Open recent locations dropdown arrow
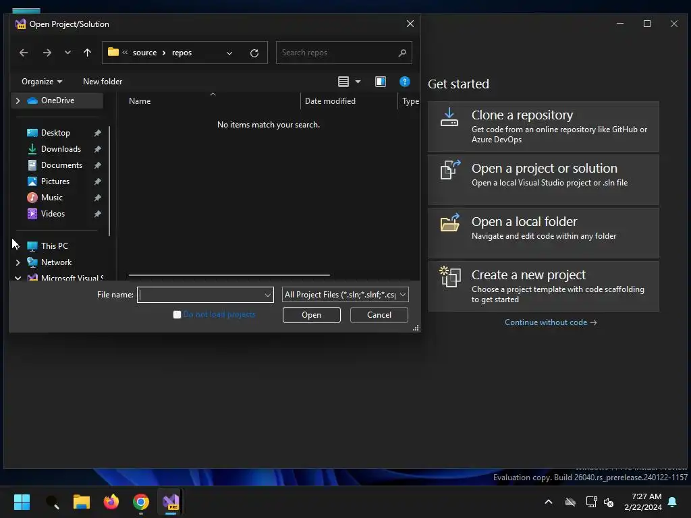Viewport: 691px width, 518px height. [x=67, y=53]
